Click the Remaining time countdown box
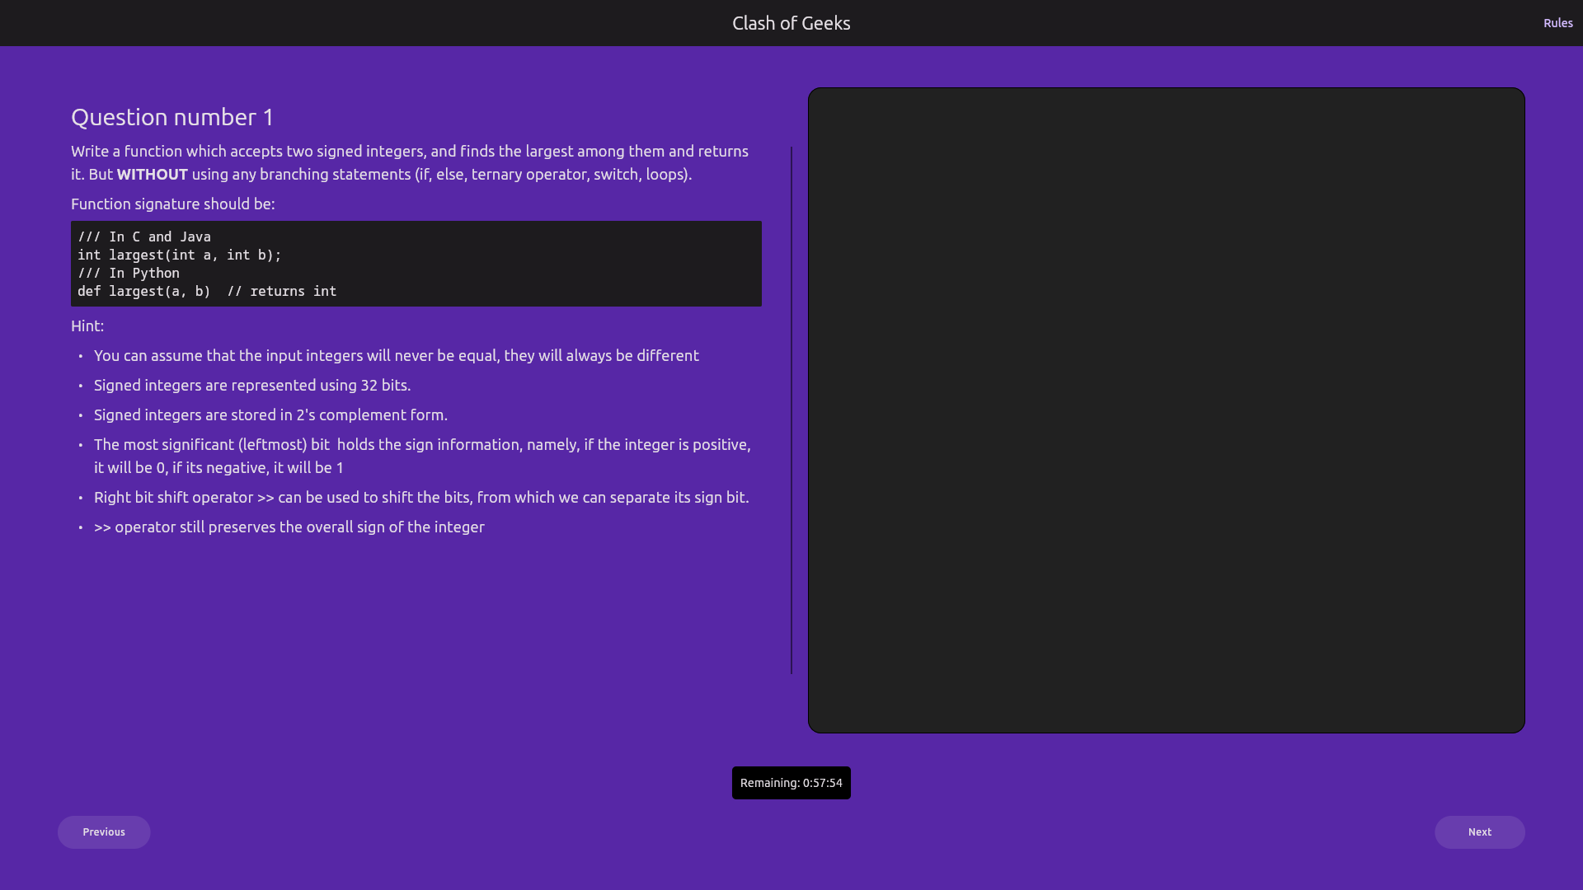The image size is (1583, 890). (791, 783)
